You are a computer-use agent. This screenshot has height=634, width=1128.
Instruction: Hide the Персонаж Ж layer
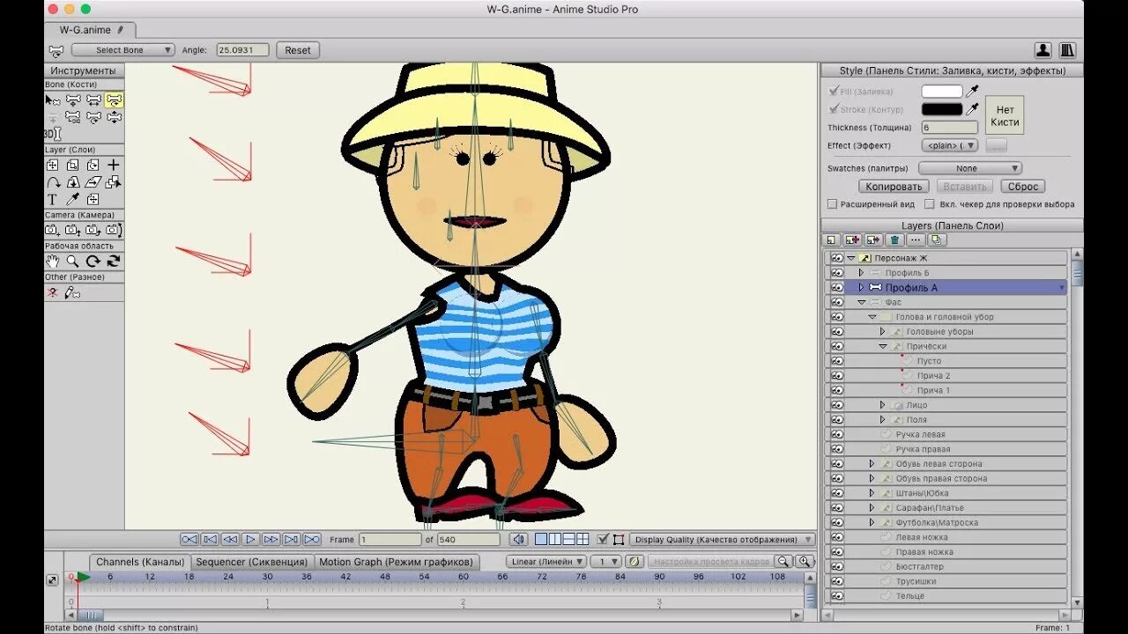click(x=837, y=258)
